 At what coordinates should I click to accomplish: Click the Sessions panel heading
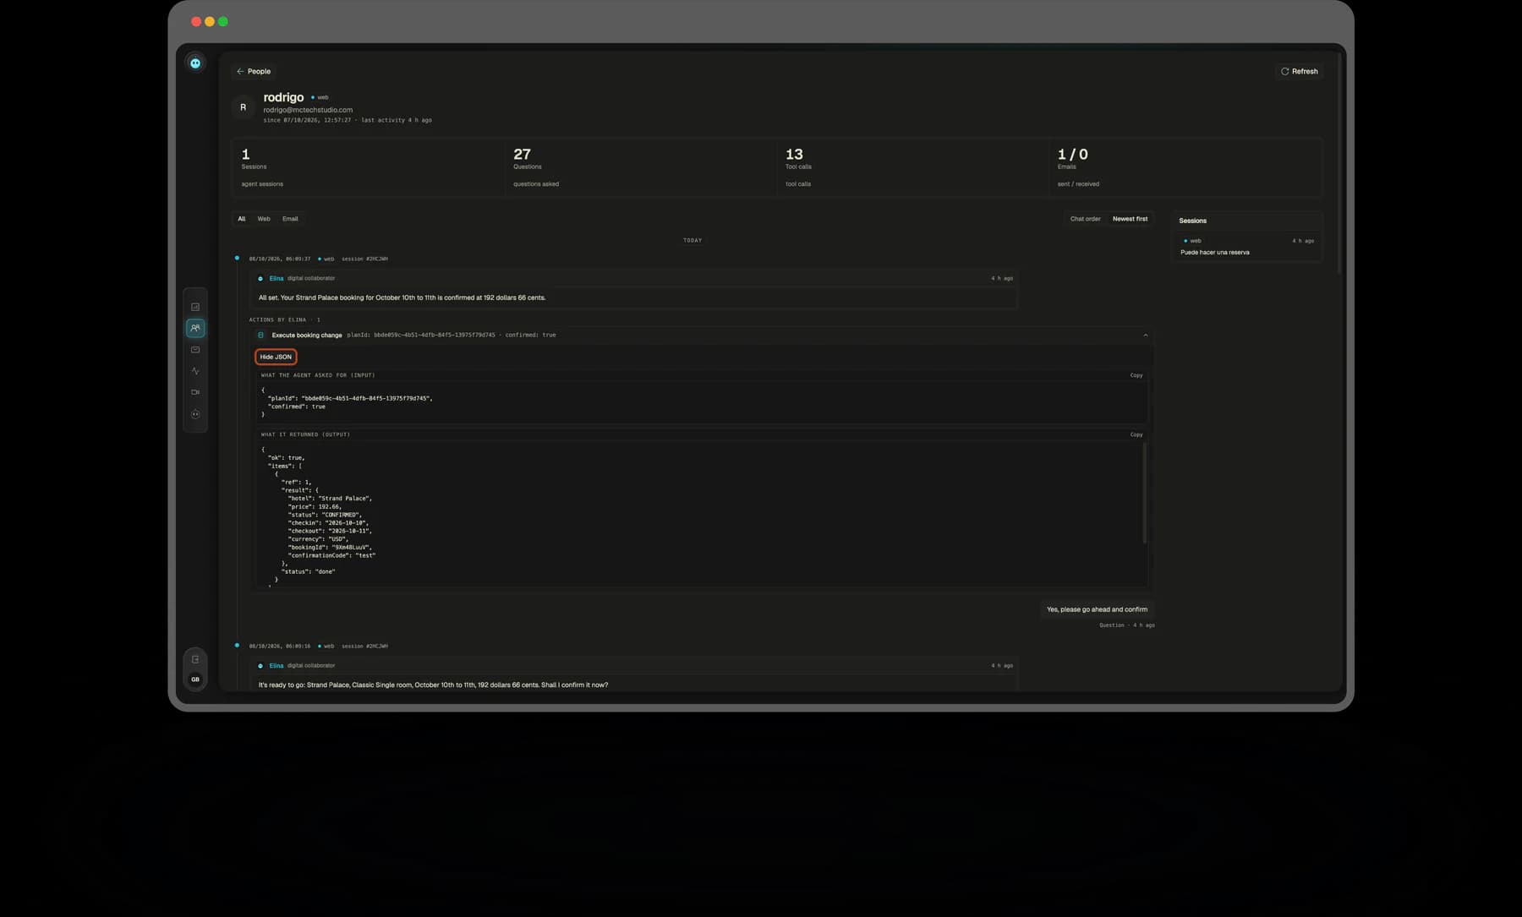tap(1193, 221)
